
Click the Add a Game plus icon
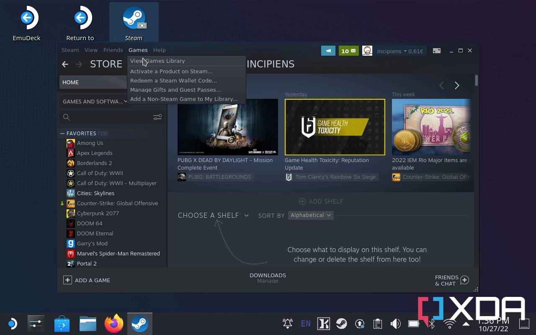67,280
